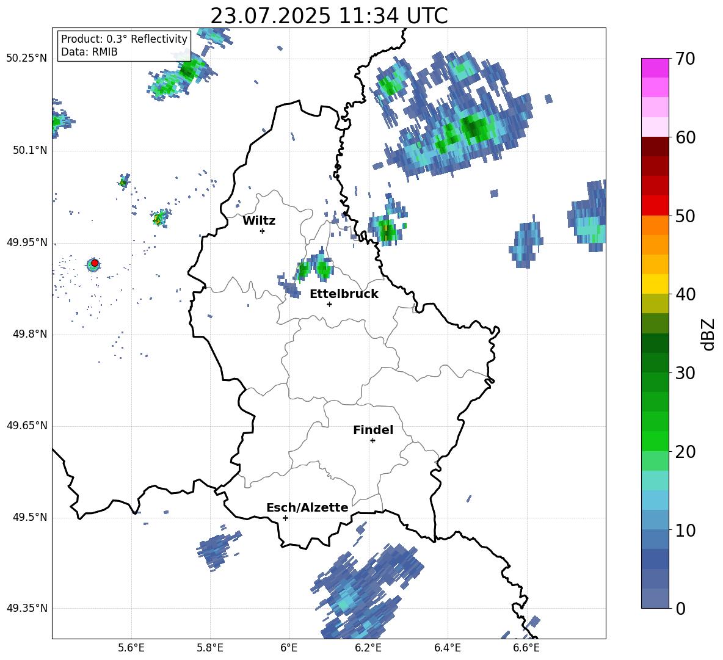723x660 pixels.
Task: Pick the dark maroon swatch below 60 dBZ
Action: tap(655, 146)
